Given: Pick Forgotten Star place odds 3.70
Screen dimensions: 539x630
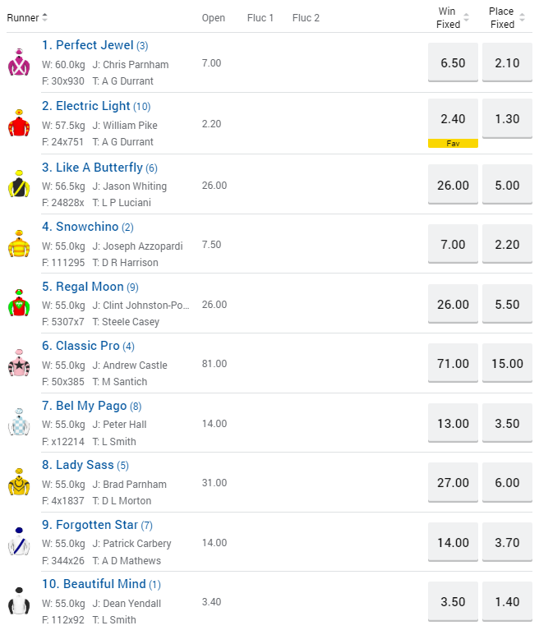Looking at the screenshot, I should click(x=507, y=542).
